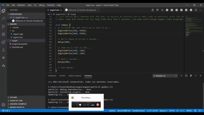Open the Terminal menu
204x115 pixels.
coord(51,5)
